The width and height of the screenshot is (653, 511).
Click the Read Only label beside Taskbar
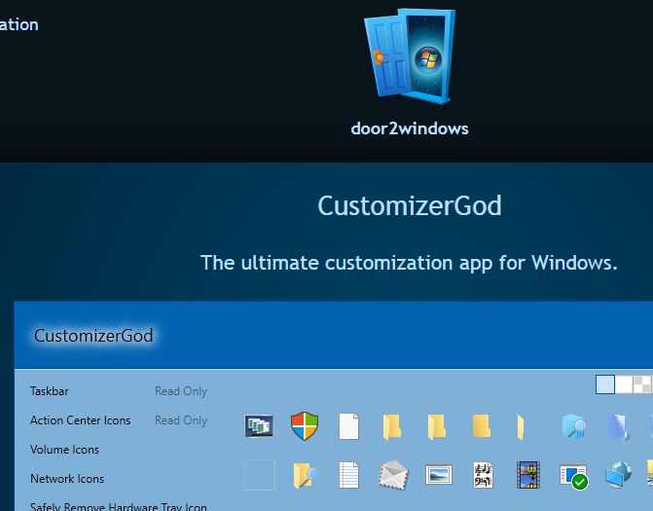coord(181,391)
